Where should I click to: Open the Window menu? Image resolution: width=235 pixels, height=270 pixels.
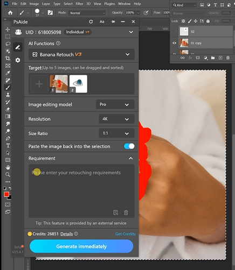(124, 4)
